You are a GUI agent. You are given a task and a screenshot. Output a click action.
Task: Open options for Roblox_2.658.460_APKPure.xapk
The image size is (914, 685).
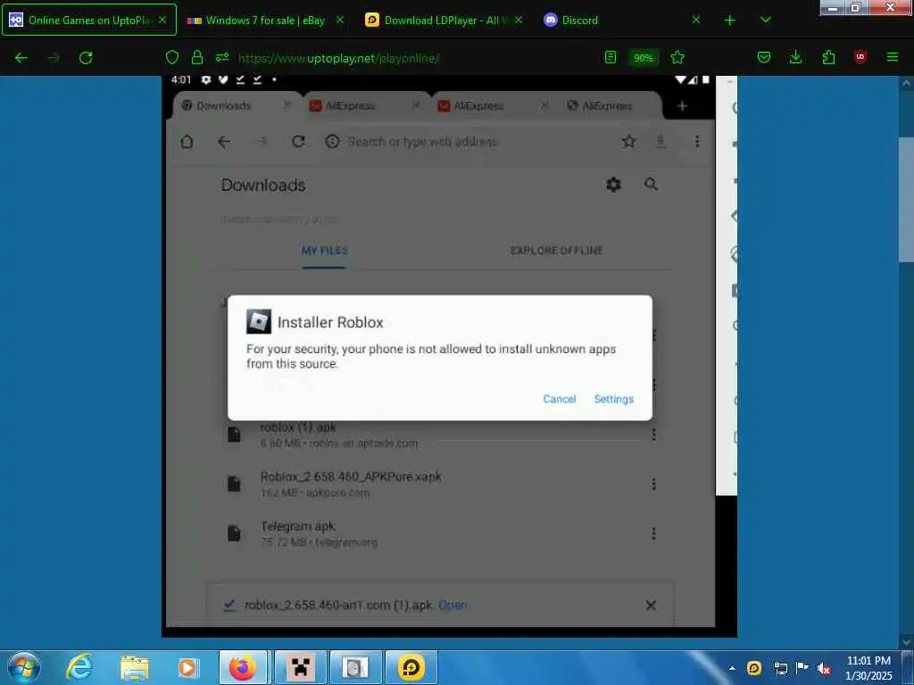[x=653, y=484]
